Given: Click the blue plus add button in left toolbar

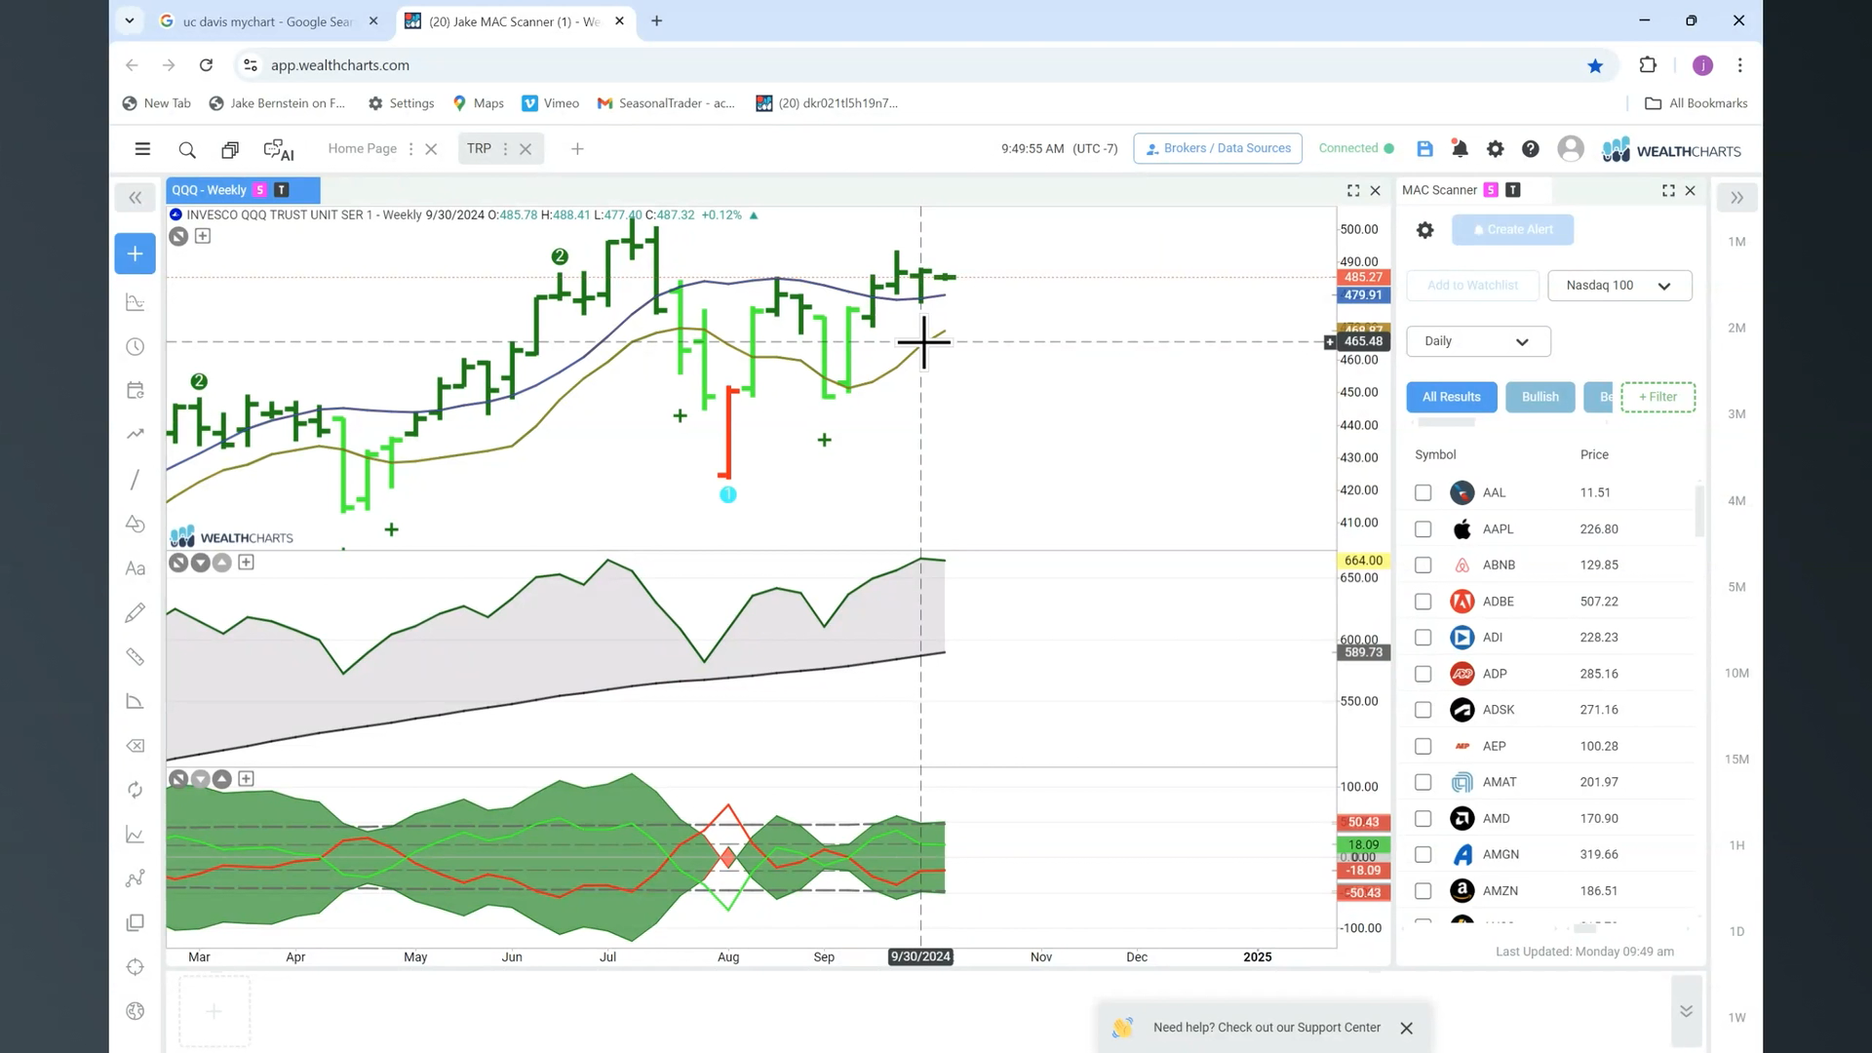Looking at the screenshot, I should tap(135, 253).
